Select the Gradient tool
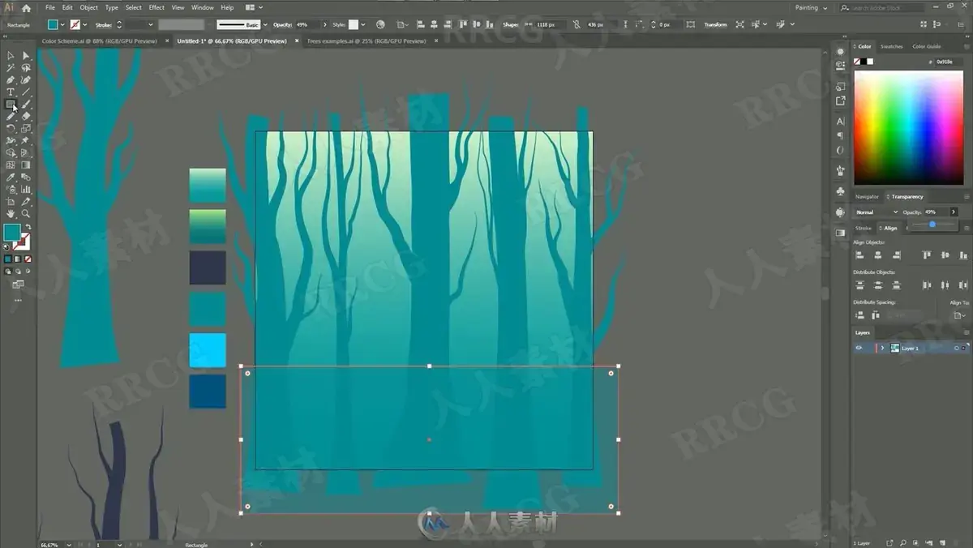 tap(26, 165)
